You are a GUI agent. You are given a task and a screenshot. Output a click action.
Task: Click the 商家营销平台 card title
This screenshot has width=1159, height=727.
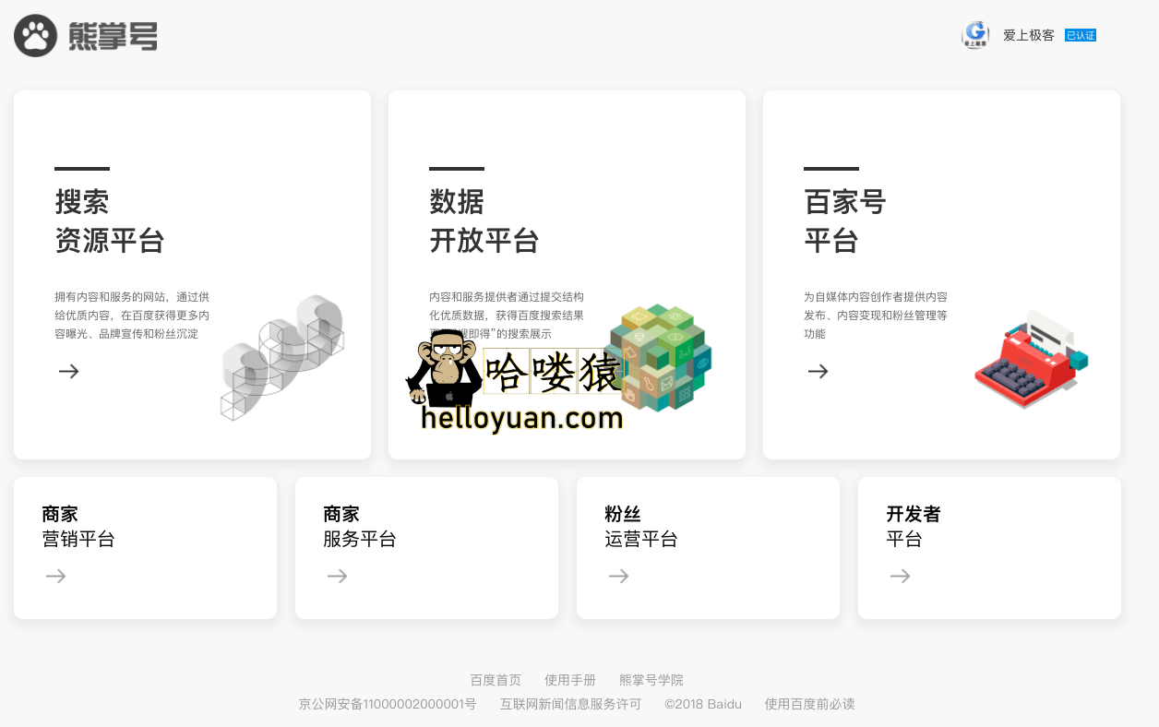[x=78, y=527]
